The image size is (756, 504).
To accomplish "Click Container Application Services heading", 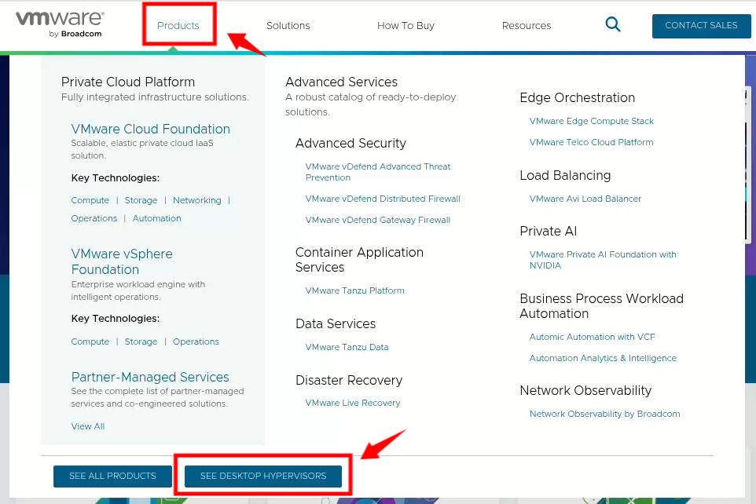I will [359, 260].
